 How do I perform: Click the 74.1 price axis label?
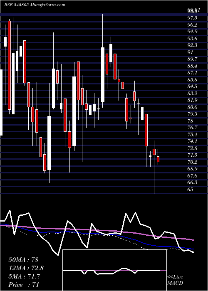192,141
